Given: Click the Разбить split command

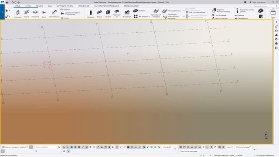Looking at the screenshot, I should coord(239,16).
